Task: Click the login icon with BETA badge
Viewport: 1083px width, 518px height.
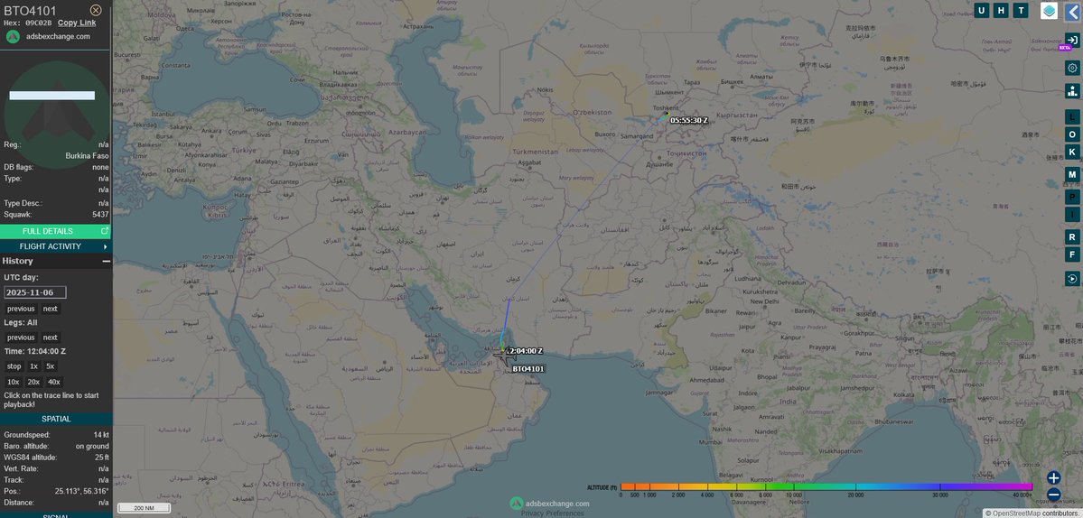Action: click(1072, 40)
